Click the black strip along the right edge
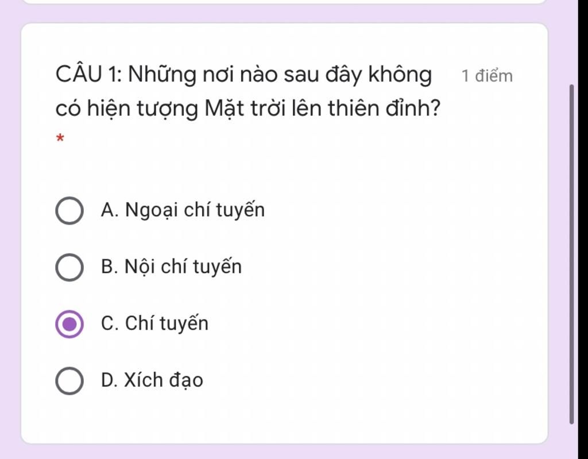The height and width of the screenshot is (459, 588). click(583, 229)
